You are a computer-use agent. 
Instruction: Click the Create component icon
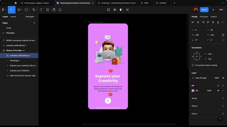click(115, 10)
